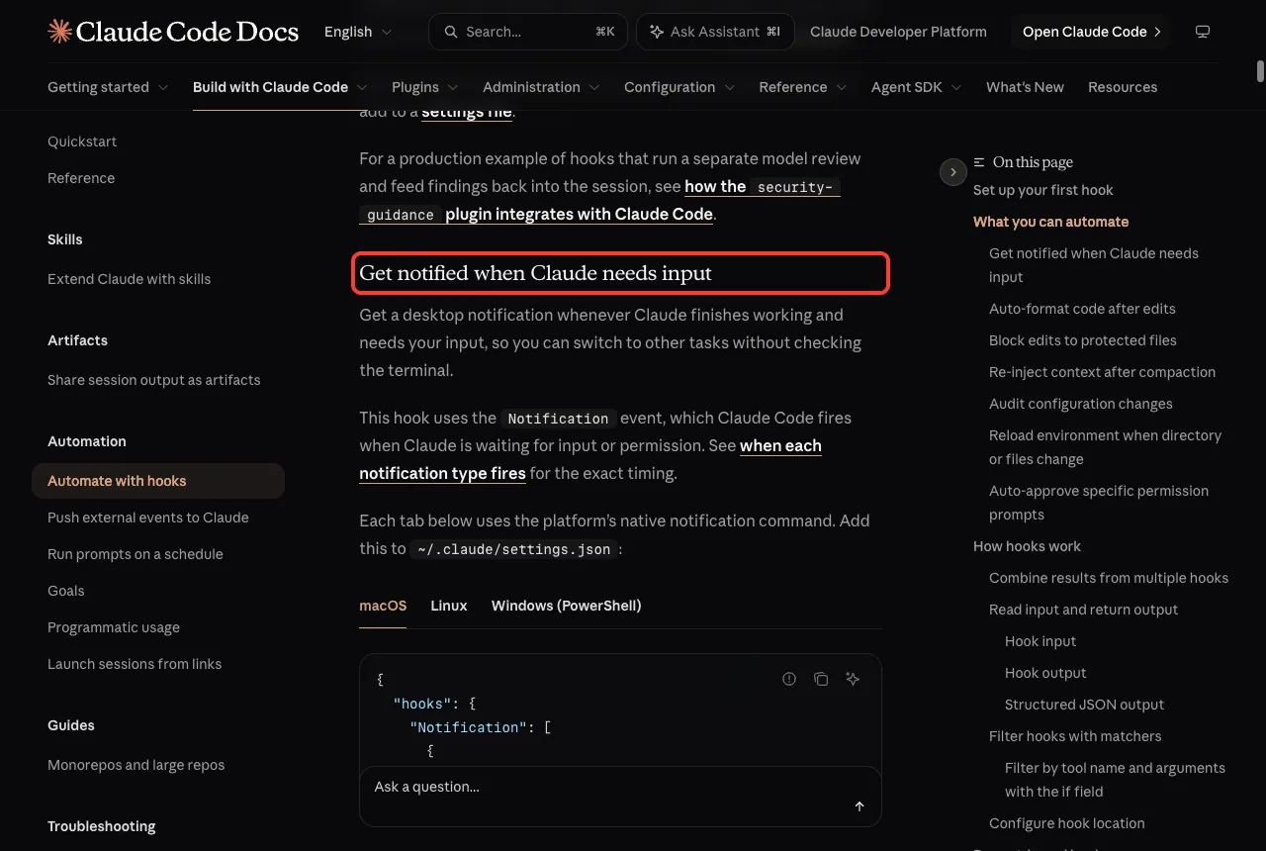The height and width of the screenshot is (851, 1266).
Task: Open Programmatic usage in sidebar
Action: pyautogui.click(x=114, y=627)
